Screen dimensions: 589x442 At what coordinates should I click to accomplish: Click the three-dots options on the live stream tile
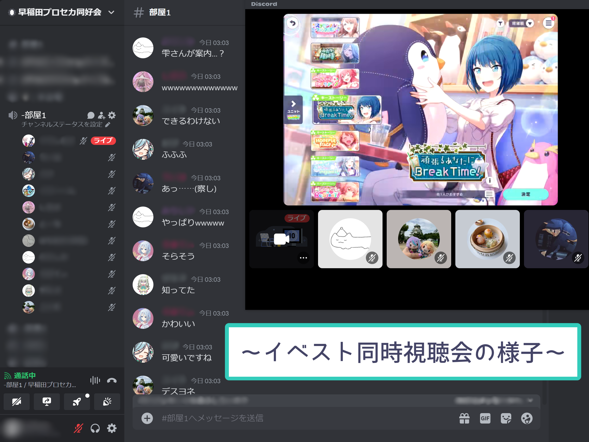coord(303,258)
